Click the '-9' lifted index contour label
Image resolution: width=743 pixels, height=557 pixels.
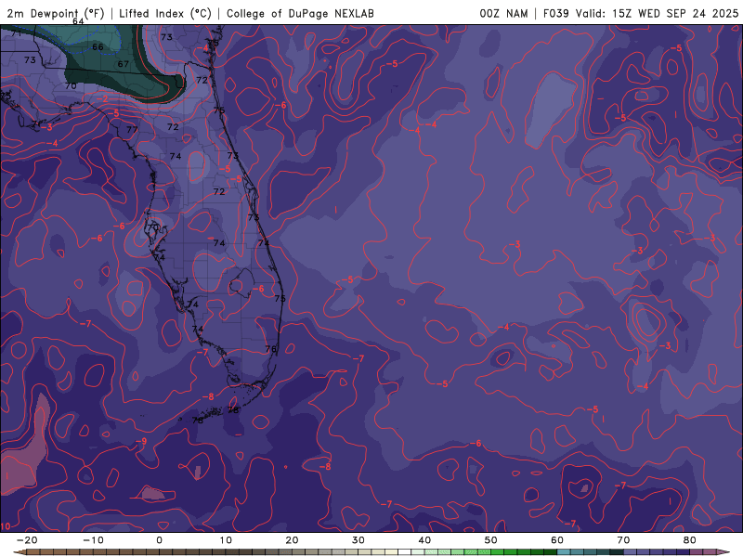pyautogui.click(x=141, y=442)
